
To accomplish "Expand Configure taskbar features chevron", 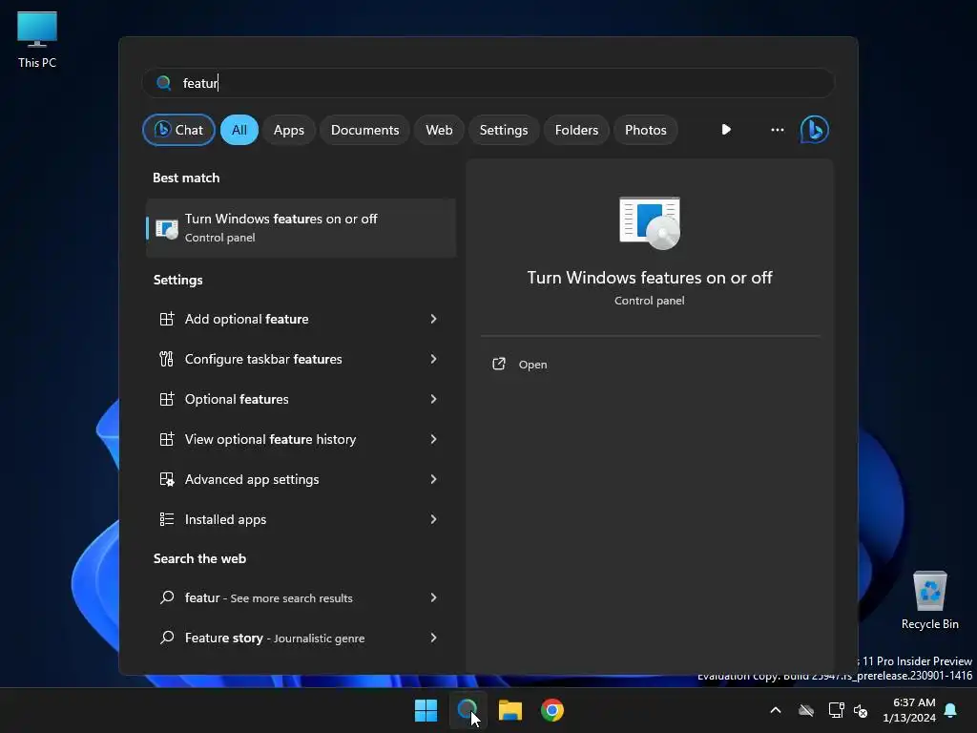I will (434, 359).
